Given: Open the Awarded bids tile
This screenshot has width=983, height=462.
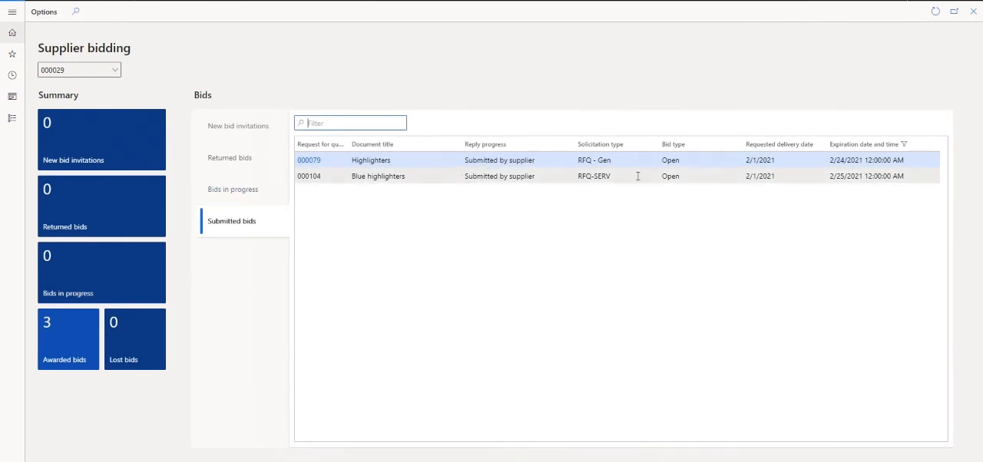Looking at the screenshot, I should point(68,339).
